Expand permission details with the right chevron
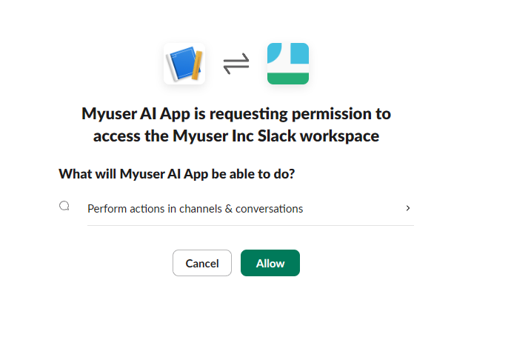This screenshot has height=337, width=531. [x=408, y=208]
